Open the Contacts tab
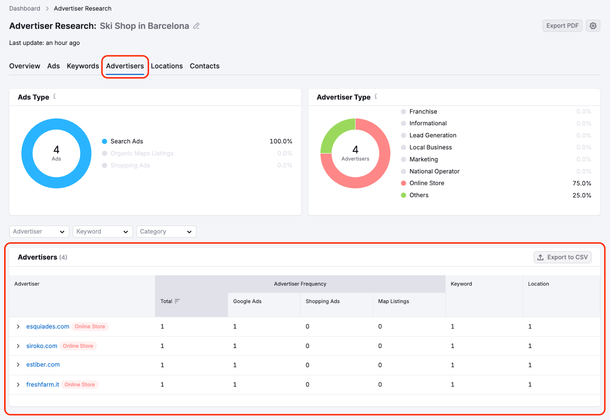This screenshot has height=420, width=610. coord(204,66)
